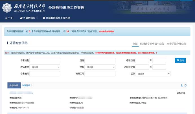Viewport: 195px width, 114px height.
Task: Expand the 教师类型 dropdown
Action: click(x=45, y=67)
